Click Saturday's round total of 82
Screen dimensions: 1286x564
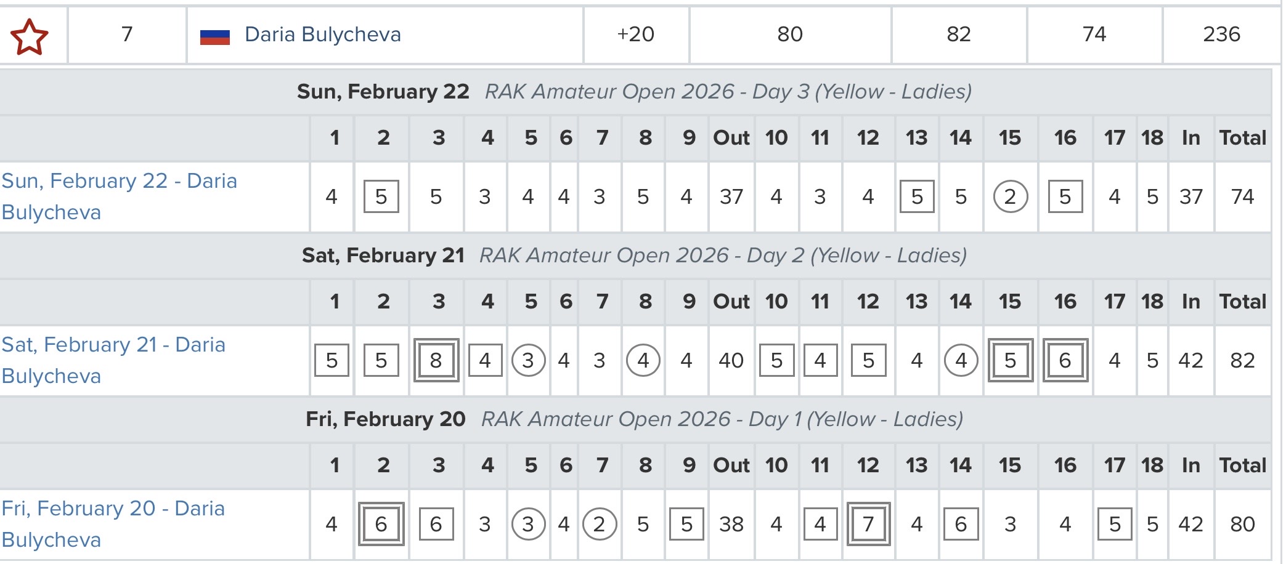(1242, 360)
